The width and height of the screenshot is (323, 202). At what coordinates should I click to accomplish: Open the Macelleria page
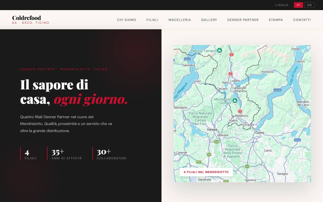(x=180, y=20)
